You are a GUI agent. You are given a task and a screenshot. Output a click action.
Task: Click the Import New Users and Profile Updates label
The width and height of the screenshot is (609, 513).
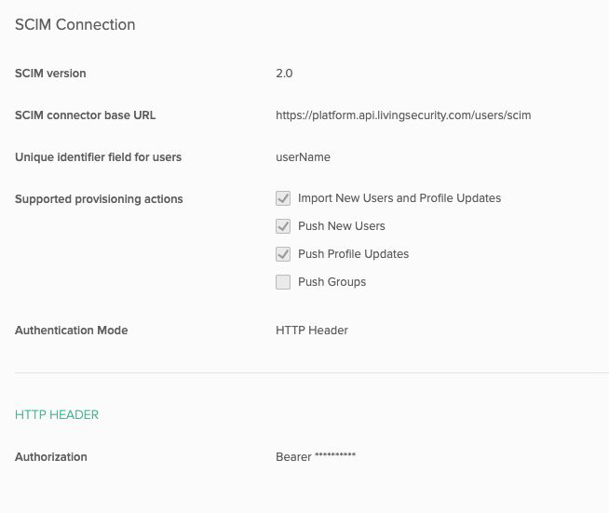coord(399,198)
